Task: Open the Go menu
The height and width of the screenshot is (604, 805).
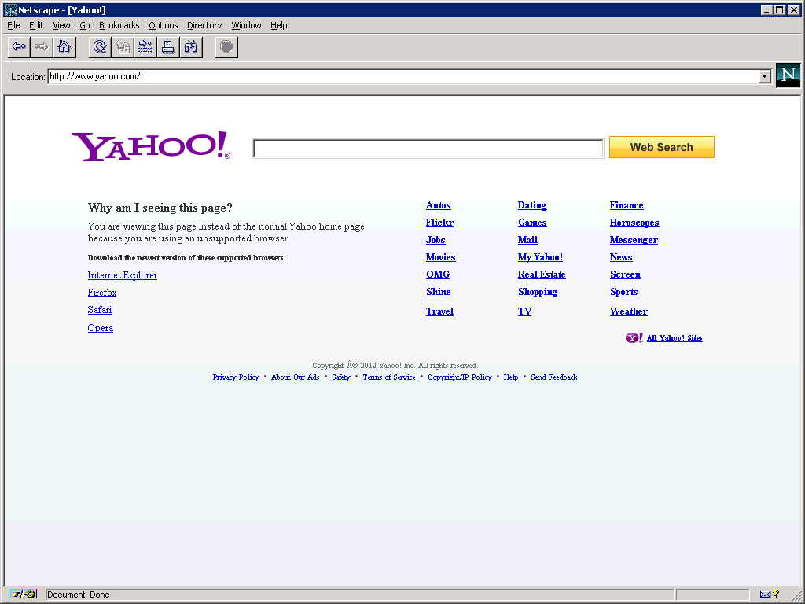Action: (x=85, y=25)
